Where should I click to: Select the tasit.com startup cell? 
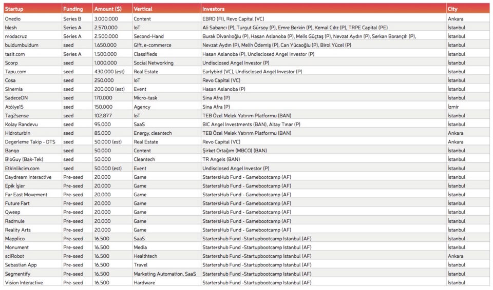click(x=33, y=54)
